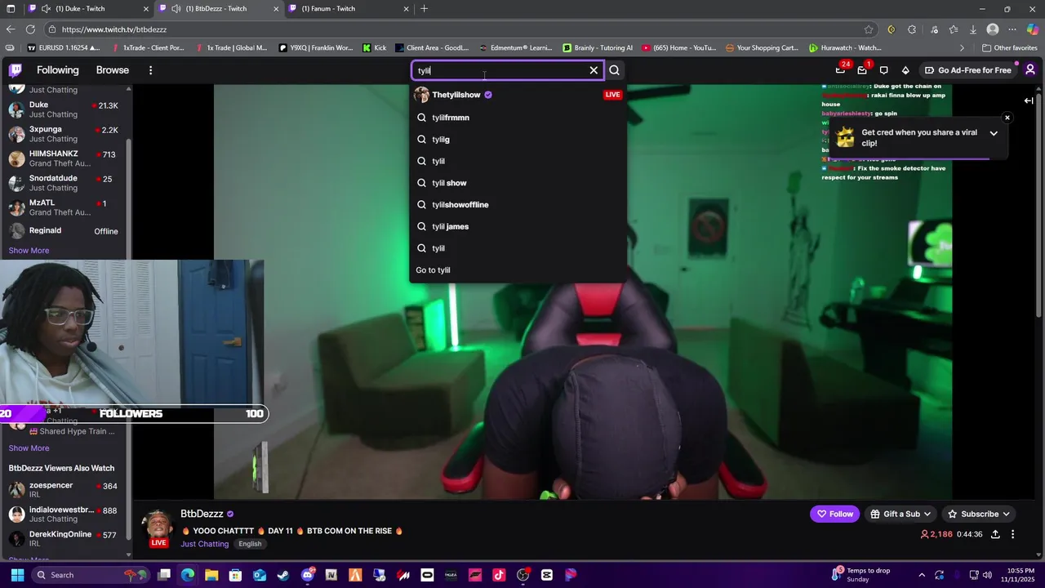Screen dimensions: 1045x588
Task: Expand followed channels with Show More
Action: (x=29, y=251)
